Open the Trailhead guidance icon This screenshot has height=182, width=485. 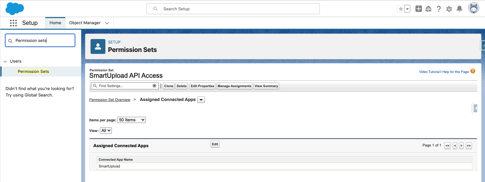pos(429,9)
